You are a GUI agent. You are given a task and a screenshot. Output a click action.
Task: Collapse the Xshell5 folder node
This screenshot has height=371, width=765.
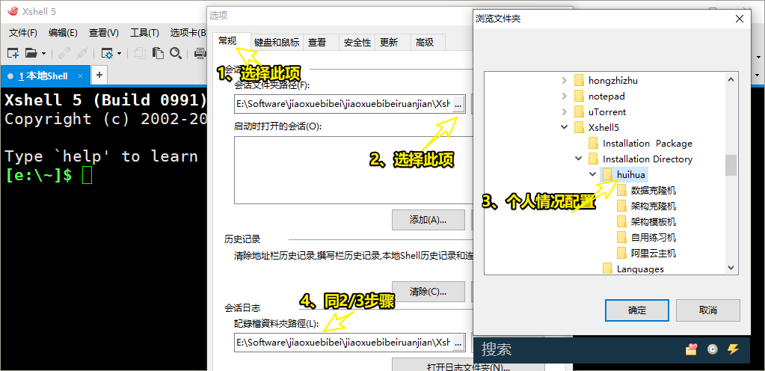pos(565,127)
